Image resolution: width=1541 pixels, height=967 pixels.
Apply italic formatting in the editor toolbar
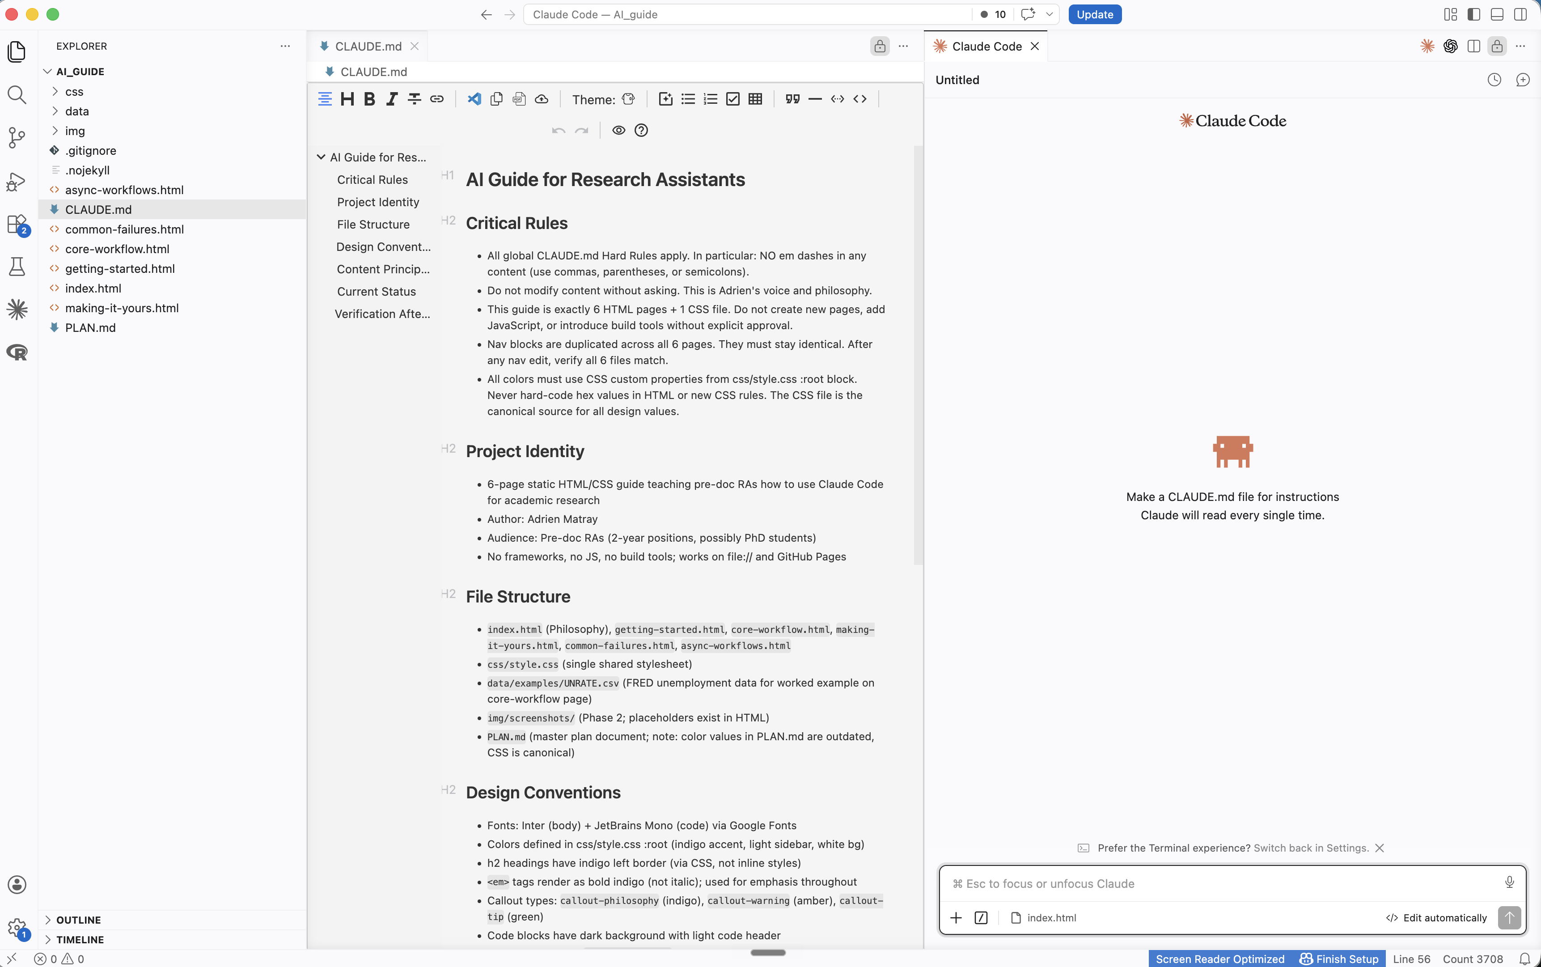click(x=392, y=99)
